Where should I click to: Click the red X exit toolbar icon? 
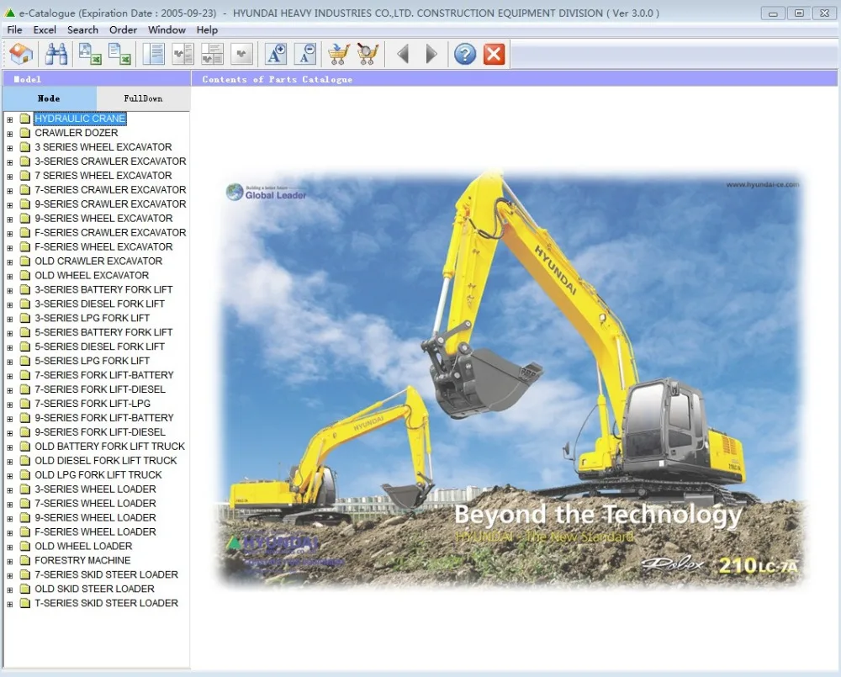pos(494,54)
